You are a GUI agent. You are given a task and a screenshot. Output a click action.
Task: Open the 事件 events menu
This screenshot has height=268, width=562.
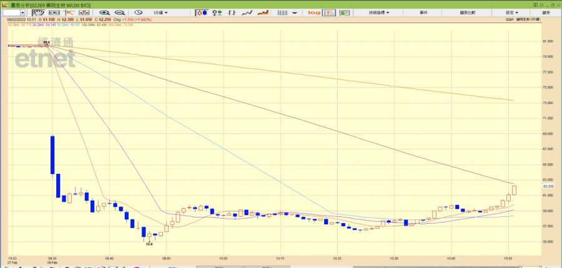pyautogui.click(x=424, y=12)
